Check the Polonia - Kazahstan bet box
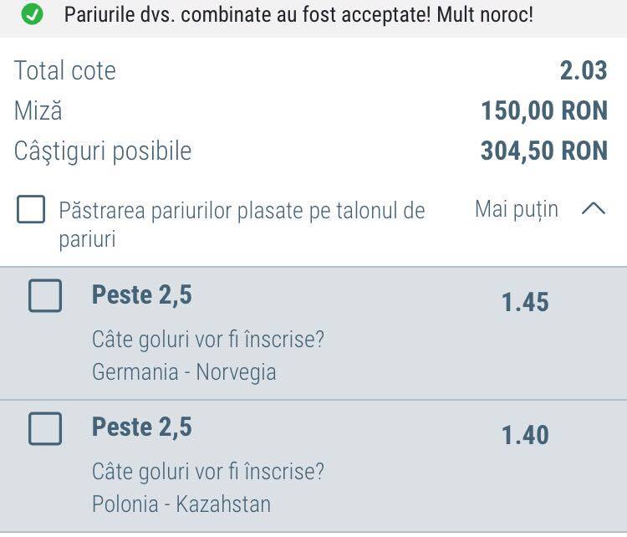Viewport: 627px width, 537px height. pos(45,428)
